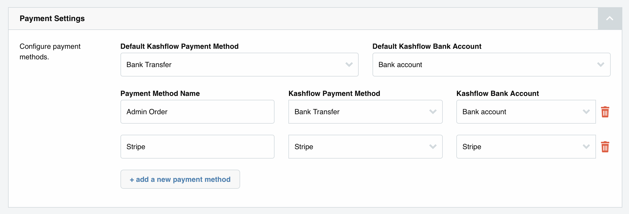Open Default Kashflow Bank Account dropdown
This screenshot has width=629, height=214.
[x=491, y=65]
